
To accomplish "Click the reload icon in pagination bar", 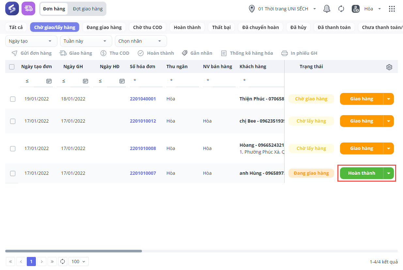I will click(63, 262).
